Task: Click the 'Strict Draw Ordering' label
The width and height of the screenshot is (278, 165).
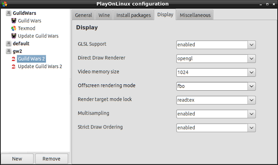Action: coord(100,127)
